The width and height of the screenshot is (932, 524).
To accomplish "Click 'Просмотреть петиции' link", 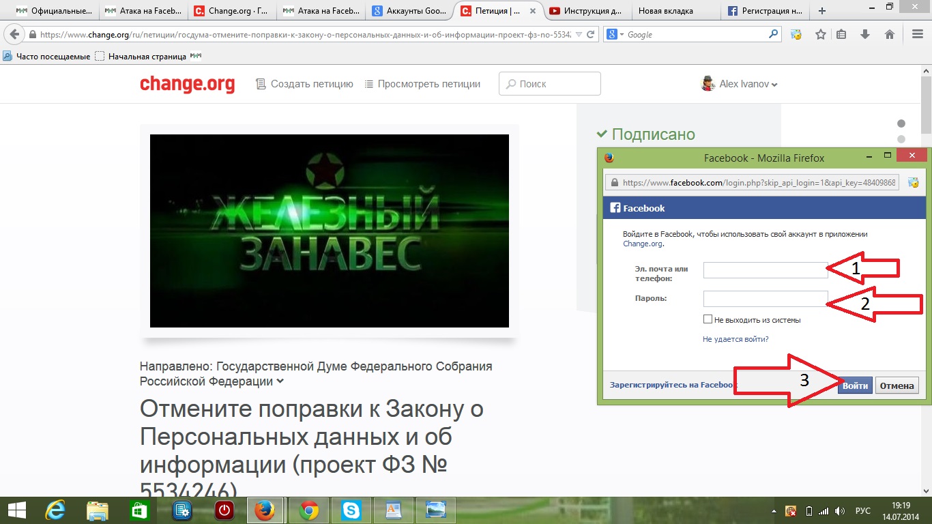I will (422, 84).
